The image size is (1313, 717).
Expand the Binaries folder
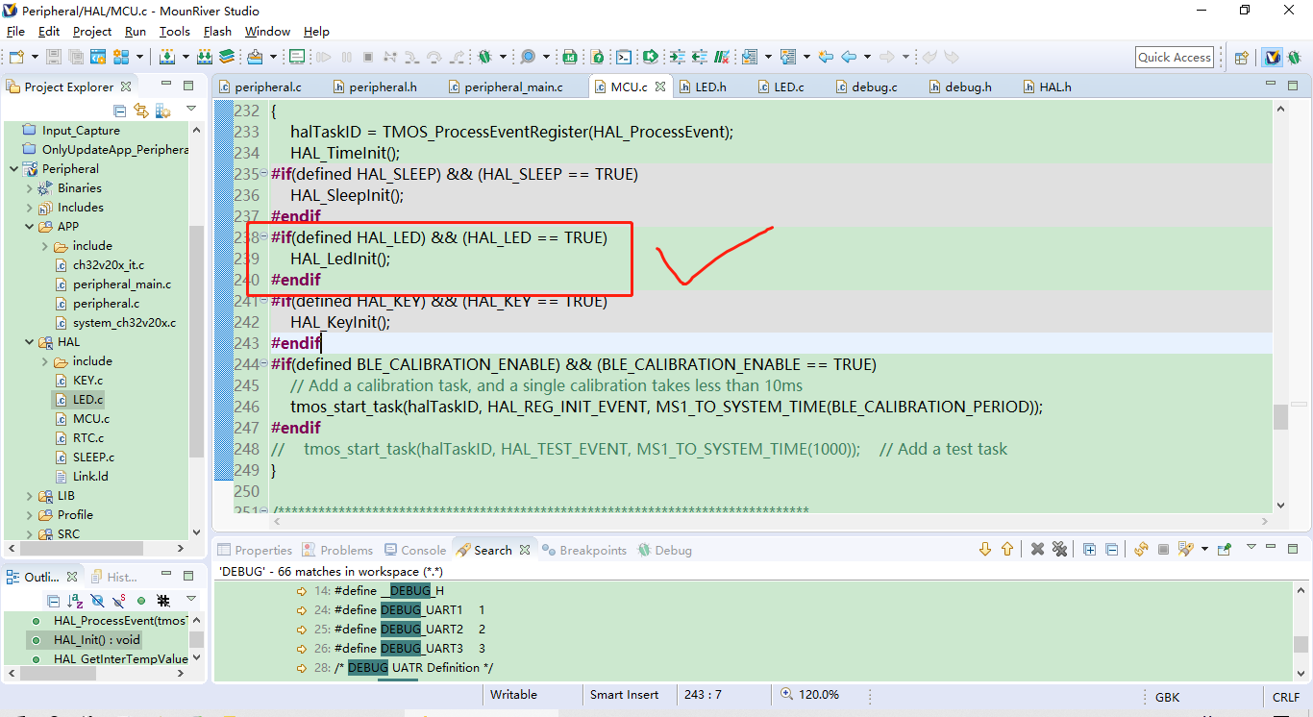(29, 188)
